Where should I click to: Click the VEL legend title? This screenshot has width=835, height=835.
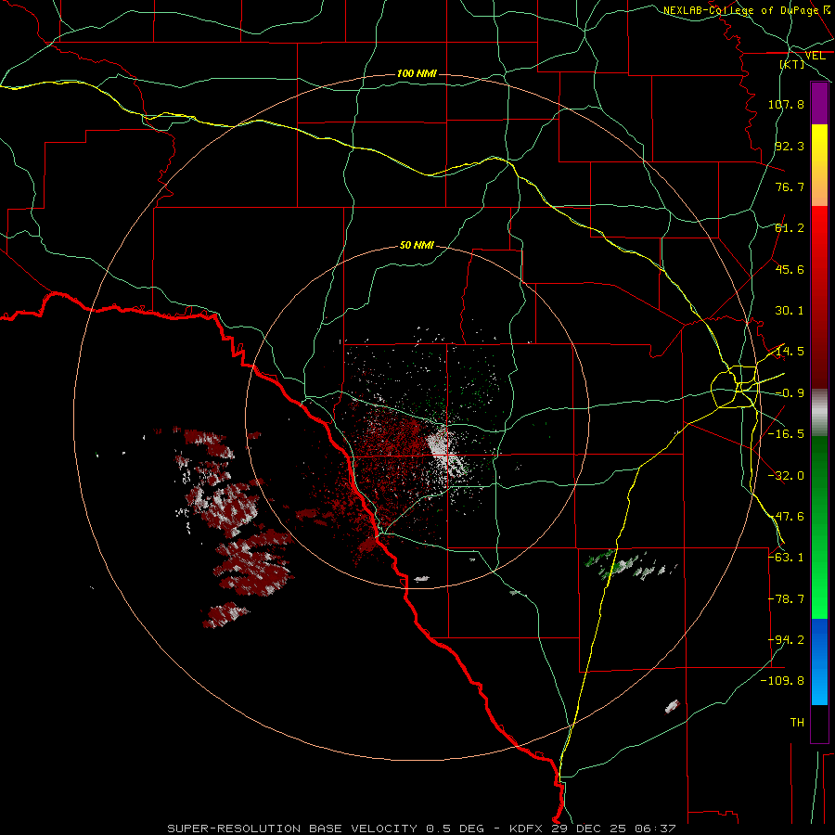click(815, 56)
